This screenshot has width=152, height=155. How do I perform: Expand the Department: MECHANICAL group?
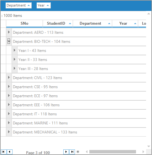pos(9,132)
